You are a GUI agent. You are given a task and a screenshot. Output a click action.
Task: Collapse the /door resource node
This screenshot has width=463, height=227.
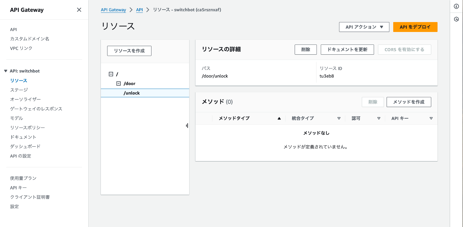click(x=118, y=84)
